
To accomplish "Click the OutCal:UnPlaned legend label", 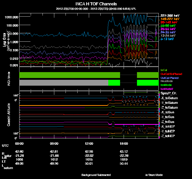I will click(x=171, y=74).
